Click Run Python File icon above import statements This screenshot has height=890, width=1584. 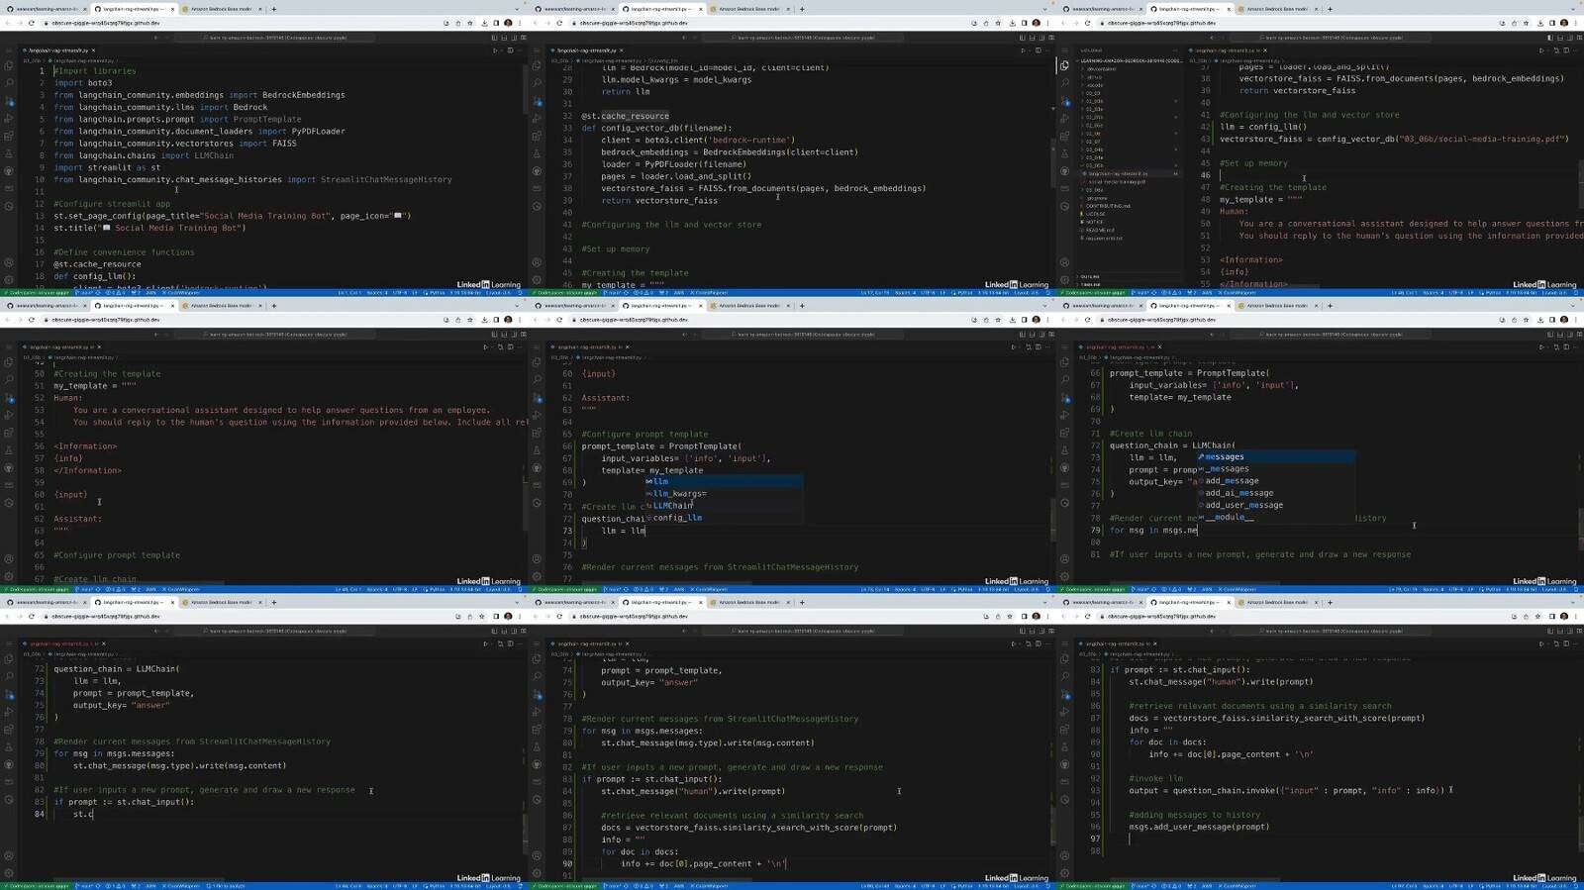[495, 49]
